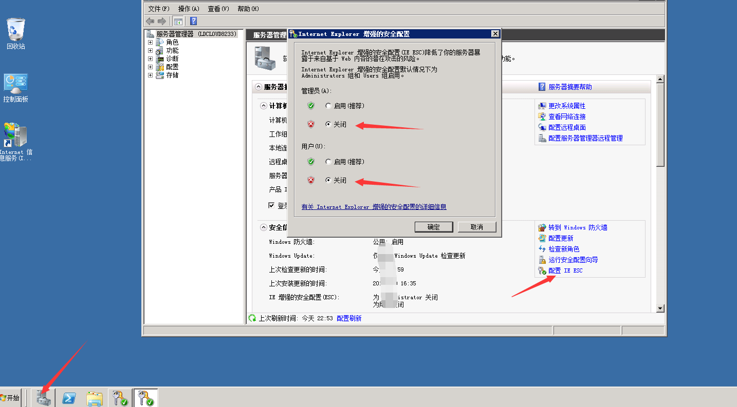Select the 配置 node icon in tree
This screenshot has height=407, width=737.
click(x=160, y=67)
